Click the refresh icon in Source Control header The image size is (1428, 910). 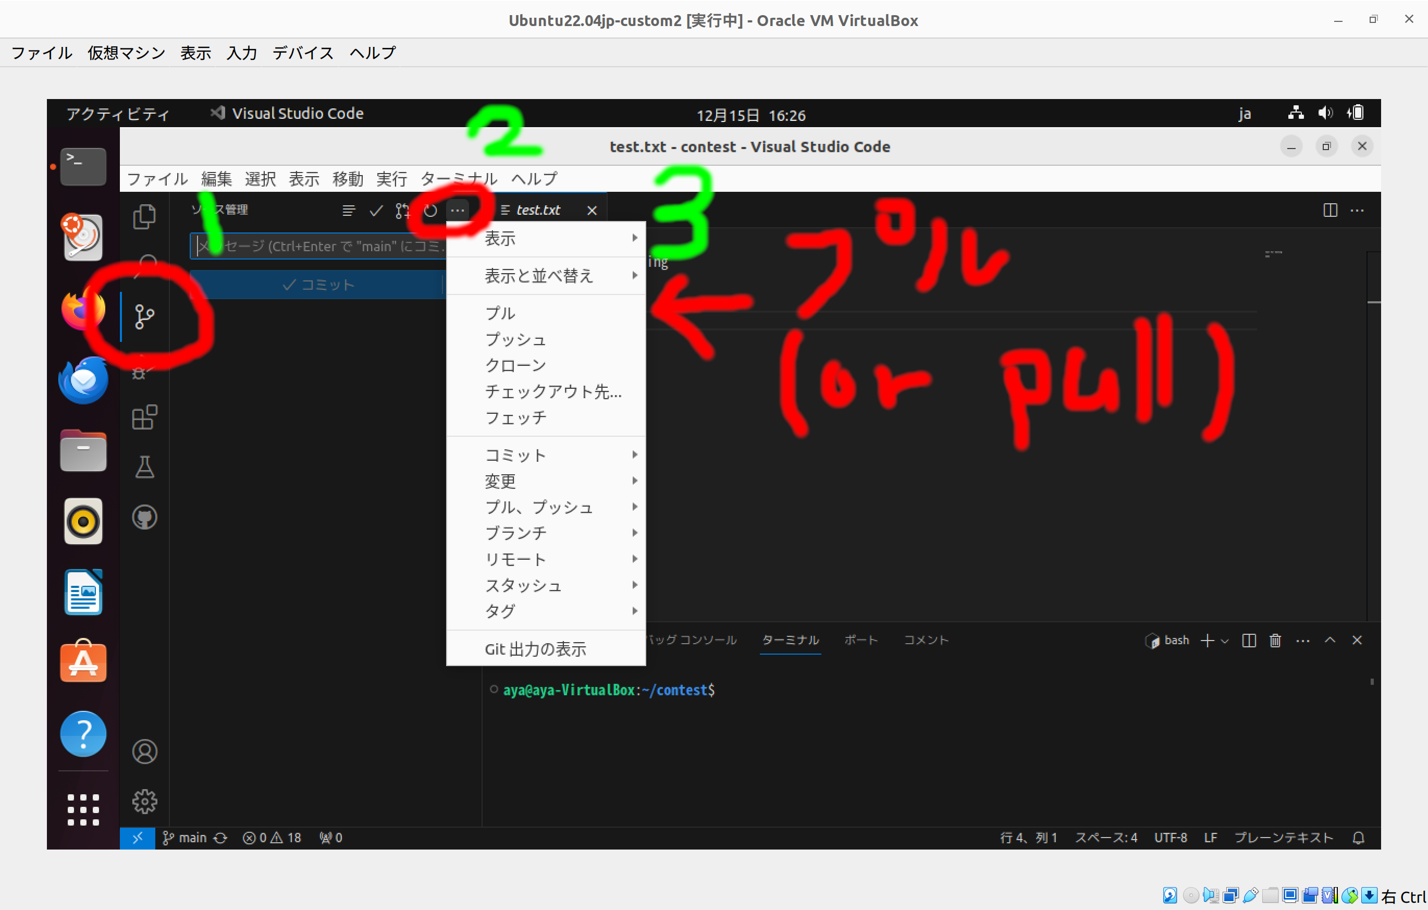click(x=430, y=210)
